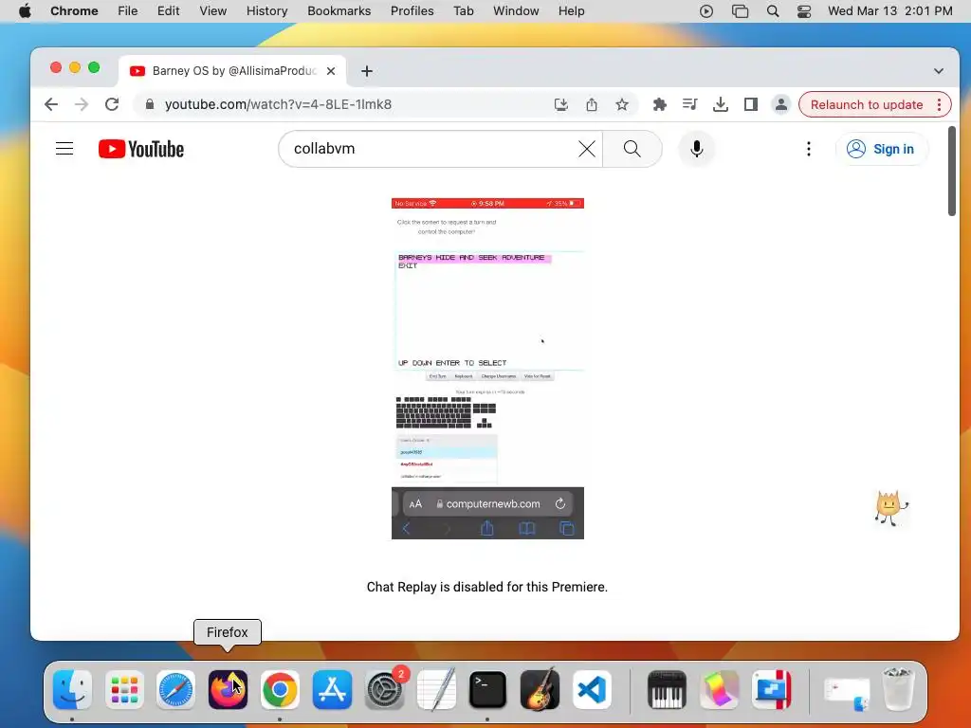Click the date and time clock
The image size is (971, 728).
click(x=889, y=11)
